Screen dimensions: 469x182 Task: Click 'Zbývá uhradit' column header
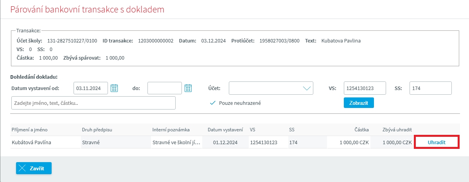pyautogui.click(x=397, y=129)
